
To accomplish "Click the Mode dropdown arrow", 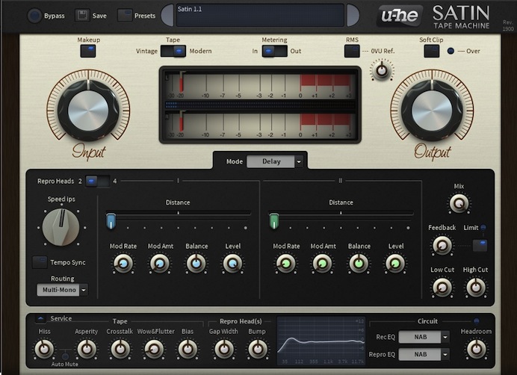I will tap(299, 161).
